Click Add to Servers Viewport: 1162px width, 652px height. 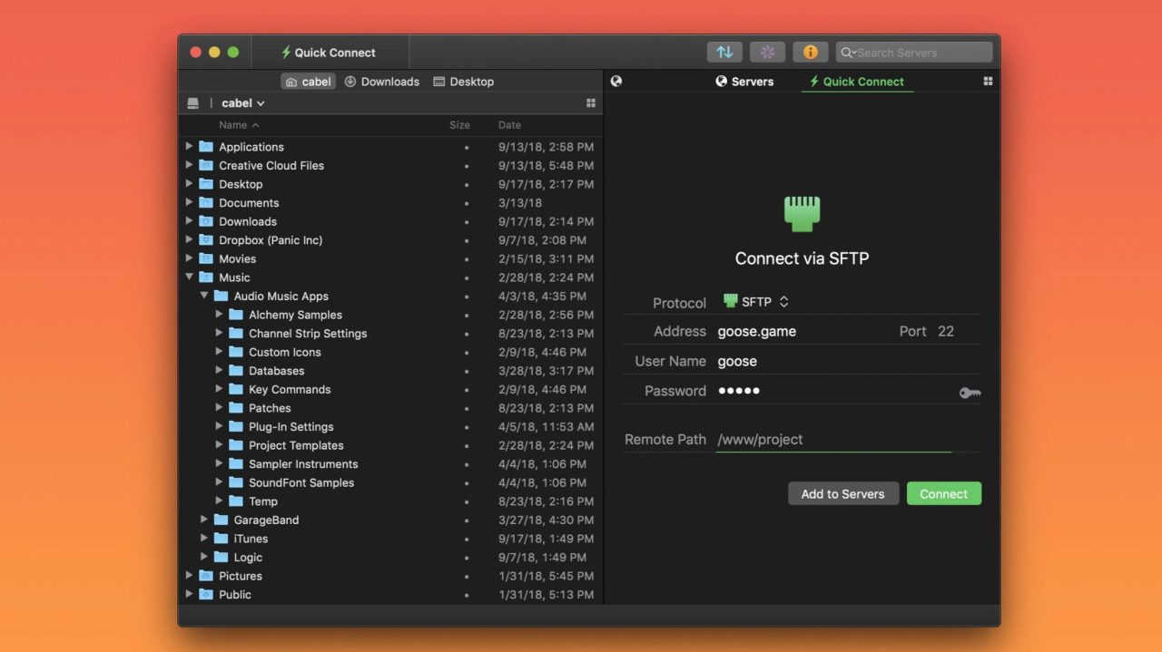coord(842,493)
